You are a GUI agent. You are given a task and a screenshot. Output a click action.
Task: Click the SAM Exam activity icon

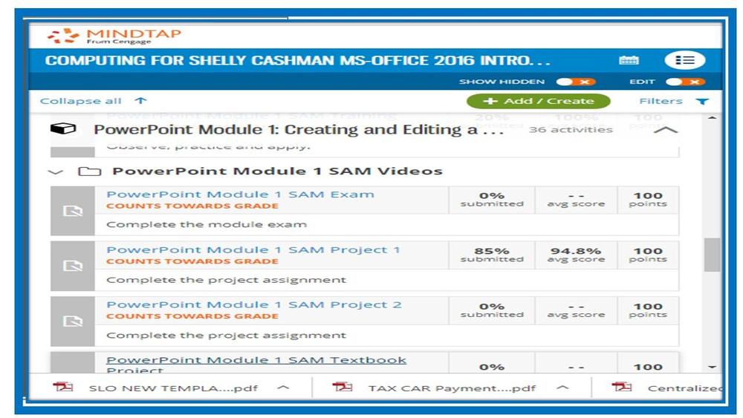tap(73, 212)
